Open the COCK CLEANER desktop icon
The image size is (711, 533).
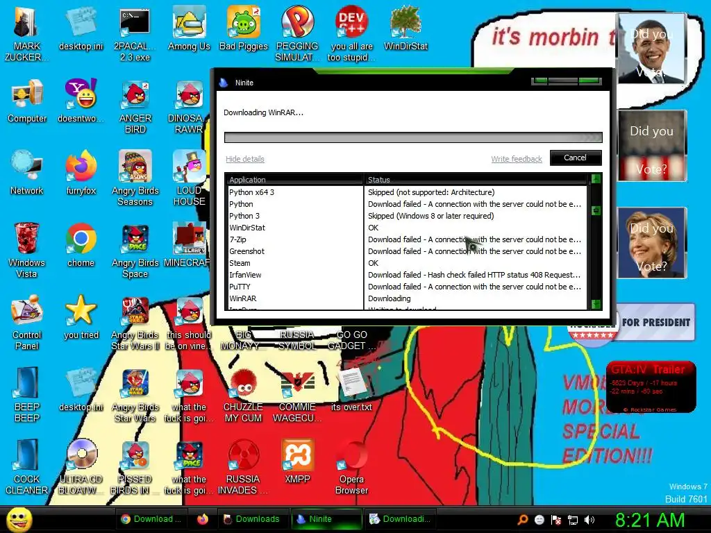26,467
